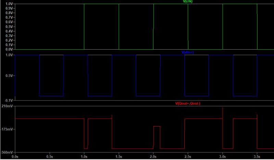Click the 1.5s time axis label
274x160 pixels.
pos(119,157)
